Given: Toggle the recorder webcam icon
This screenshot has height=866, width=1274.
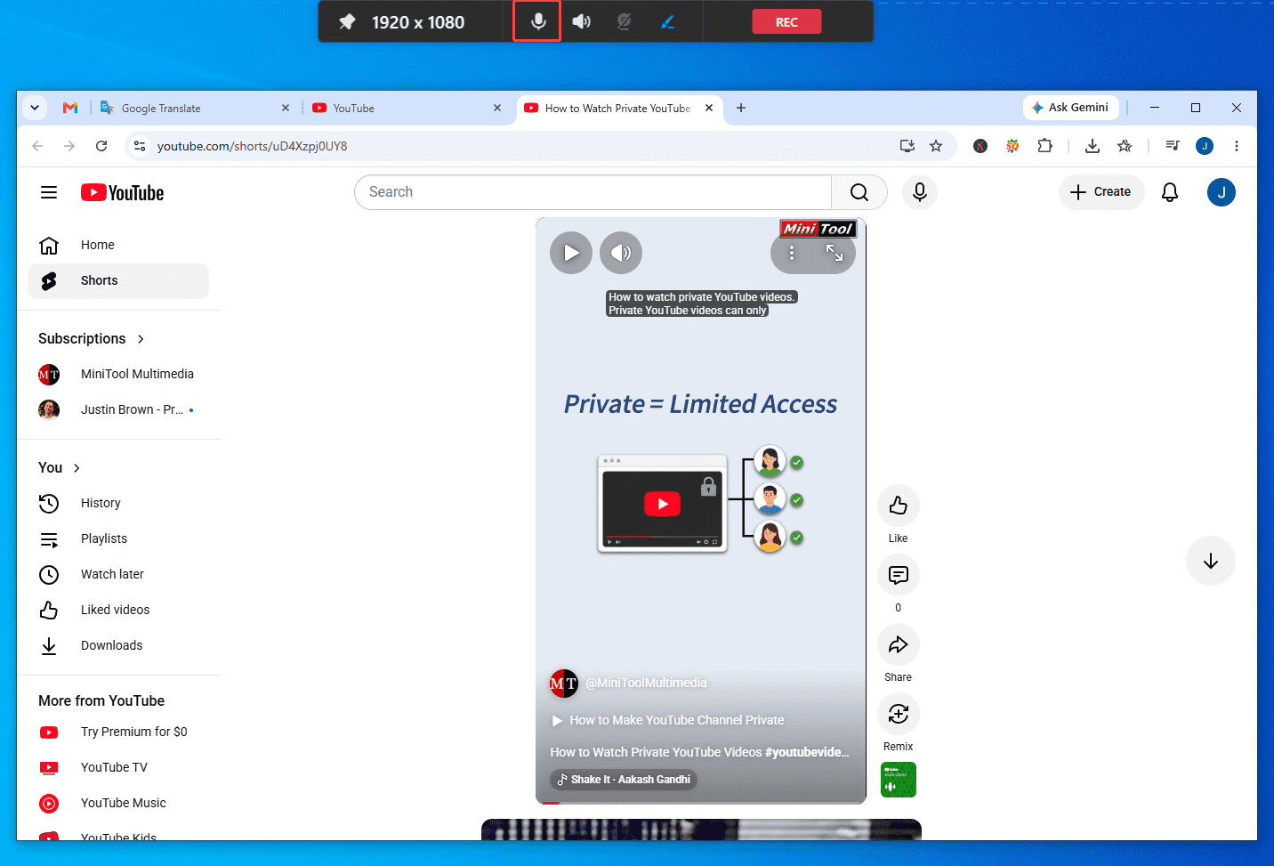Looking at the screenshot, I should pyautogui.click(x=625, y=21).
